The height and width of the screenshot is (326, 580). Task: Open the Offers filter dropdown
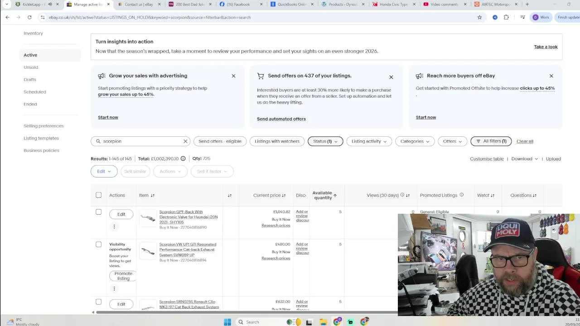[x=452, y=141]
